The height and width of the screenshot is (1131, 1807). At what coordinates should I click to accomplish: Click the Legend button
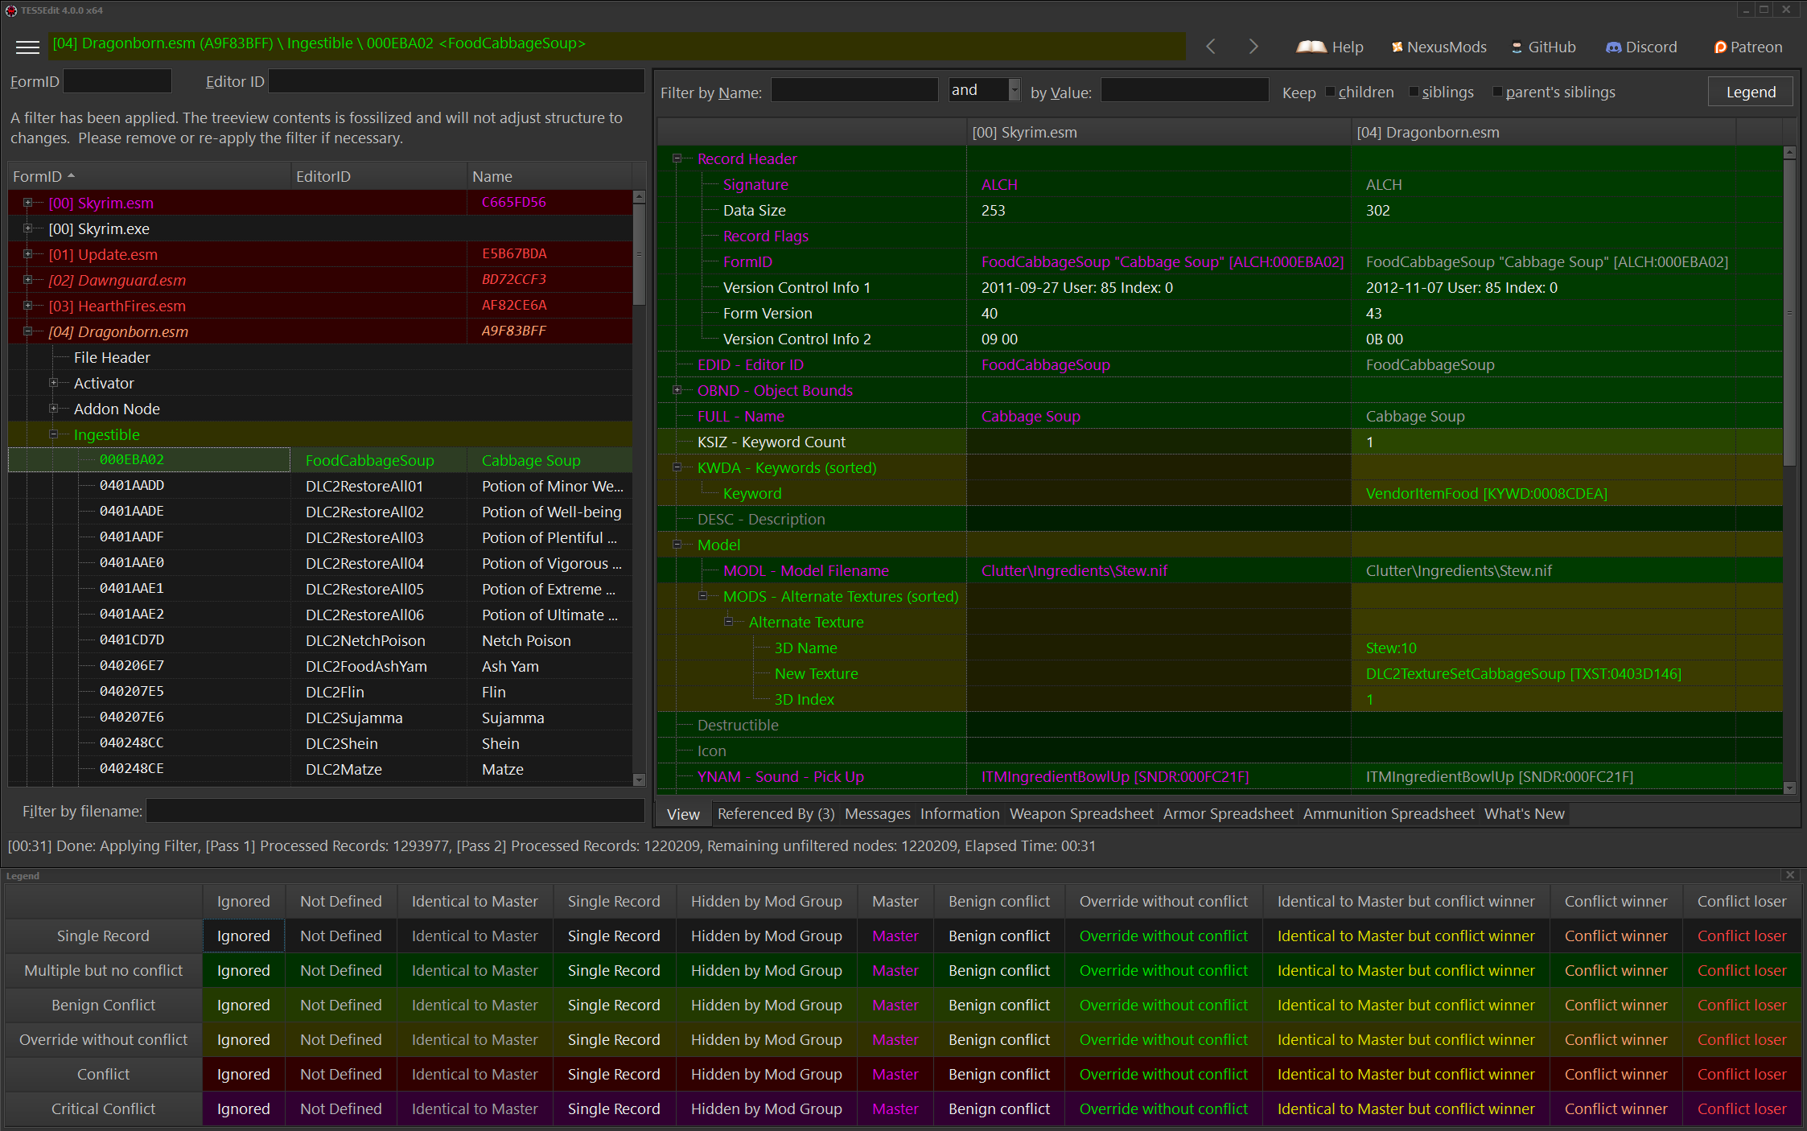[x=1751, y=91]
